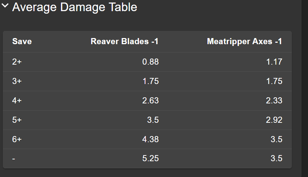308x177 pixels.
Task: Select the 2+ save row label
Action: [x=17, y=62]
